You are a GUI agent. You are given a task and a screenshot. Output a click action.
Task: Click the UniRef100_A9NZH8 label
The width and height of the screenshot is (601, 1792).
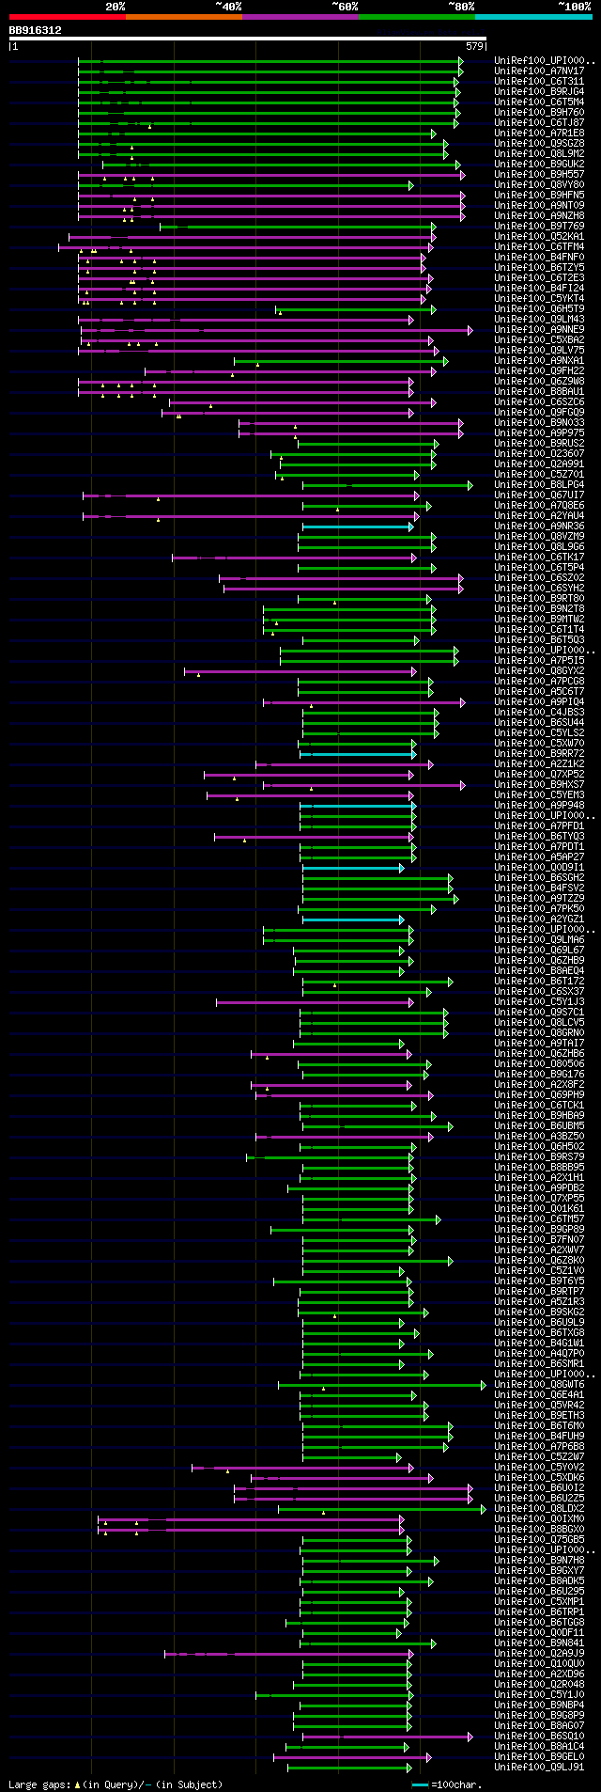(x=539, y=215)
